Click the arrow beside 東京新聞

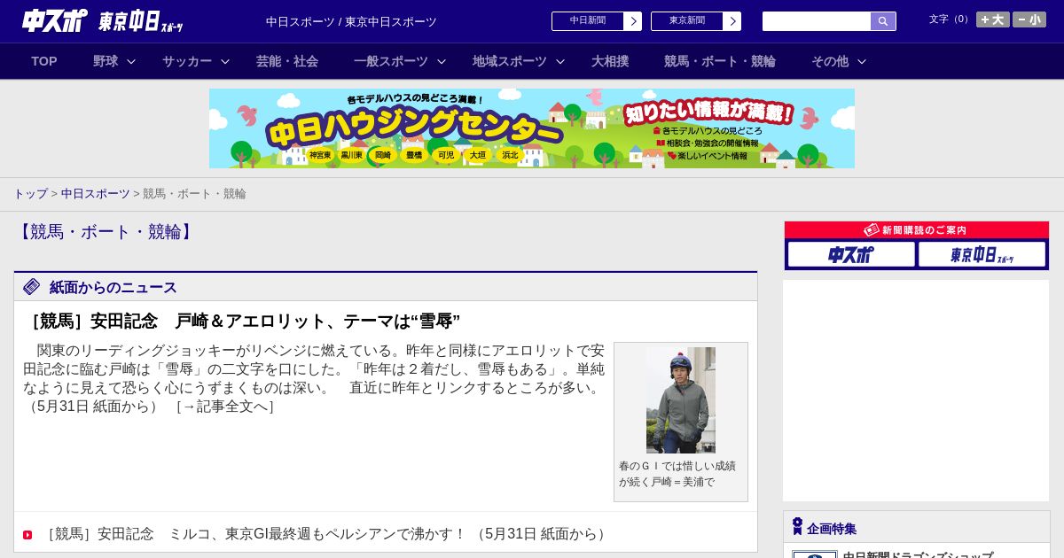[732, 21]
